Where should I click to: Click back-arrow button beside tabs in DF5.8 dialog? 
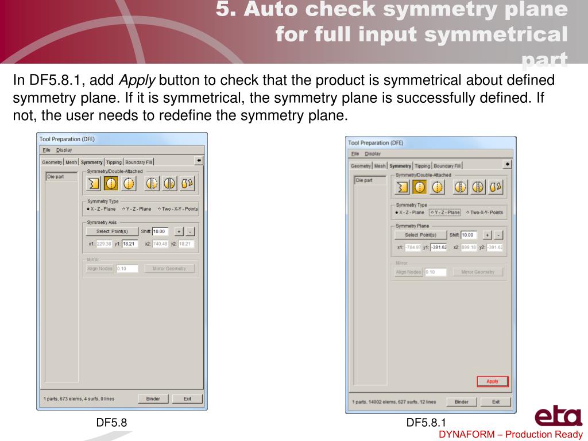(x=199, y=161)
